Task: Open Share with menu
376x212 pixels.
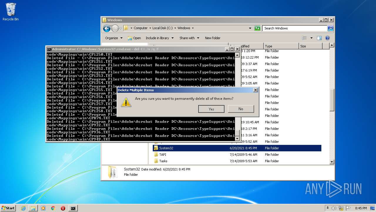Action: [x=189, y=38]
